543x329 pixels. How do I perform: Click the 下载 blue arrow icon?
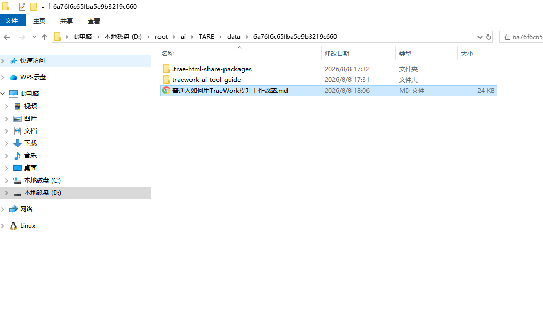click(18, 143)
